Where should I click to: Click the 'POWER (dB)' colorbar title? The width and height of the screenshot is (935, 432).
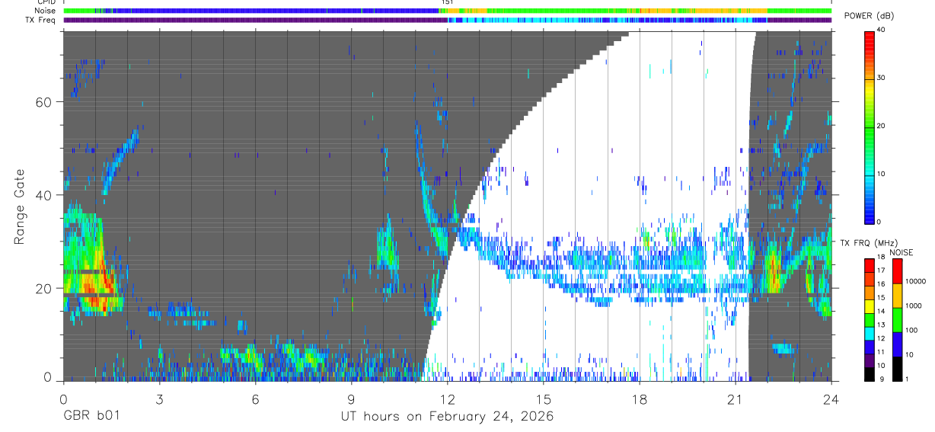868,17
